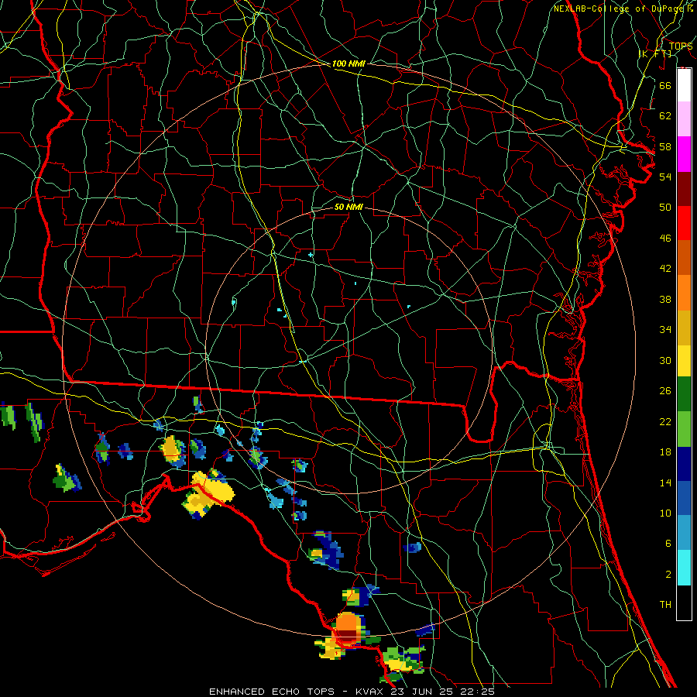Viewport: 697px width, 697px height.
Task: Click the legend value "34"
Action: tap(665, 330)
